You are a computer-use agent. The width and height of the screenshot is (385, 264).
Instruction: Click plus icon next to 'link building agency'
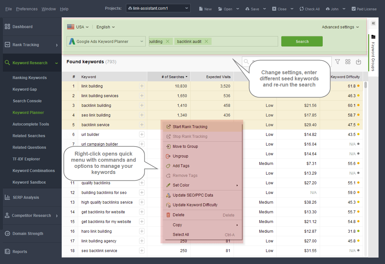(x=142, y=241)
